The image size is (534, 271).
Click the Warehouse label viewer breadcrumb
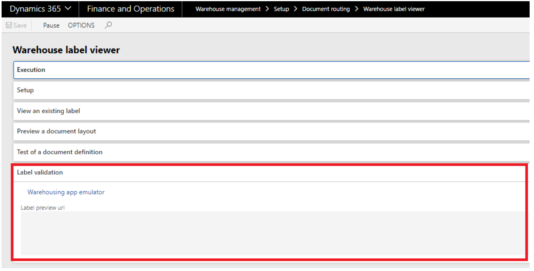pos(394,9)
